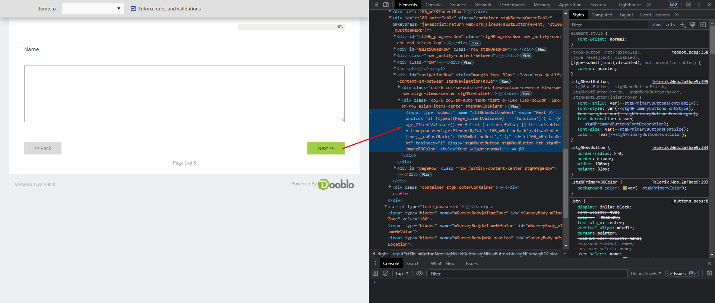Viewport: 715px width, 303px height.
Task: Select the input#ctl06_mButtonNext breadcrumb
Action: pyautogui.click(x=475, y=254)
